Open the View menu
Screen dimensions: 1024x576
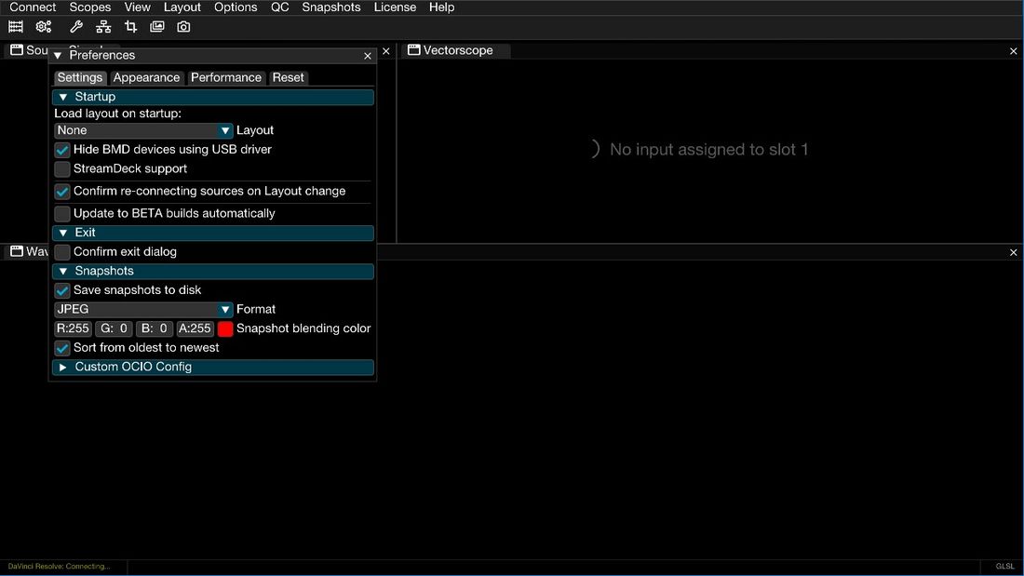pyautogui.click(x=137, y=7)
